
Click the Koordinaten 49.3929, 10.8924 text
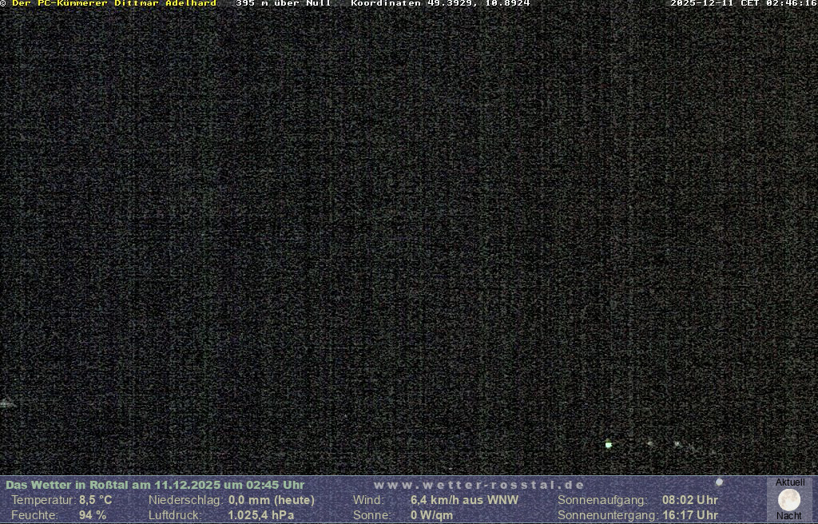click(440, 4)
